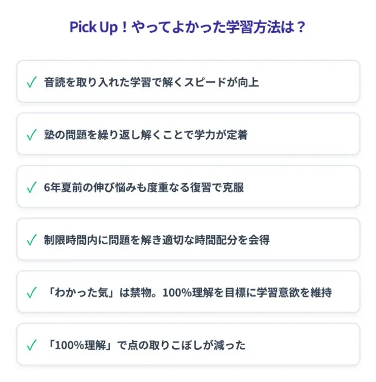This screenshot has height=382, width=376.
Task: Click the checkmark beside 音読を取り入れた学習
Action: 32,82
